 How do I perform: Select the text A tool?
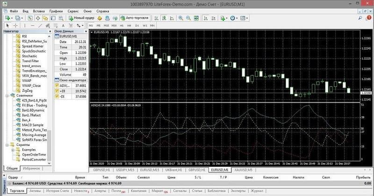pos(63,25)
